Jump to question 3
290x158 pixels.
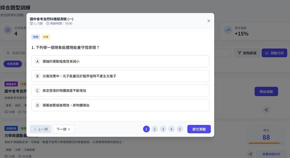[x=163, y=129]
